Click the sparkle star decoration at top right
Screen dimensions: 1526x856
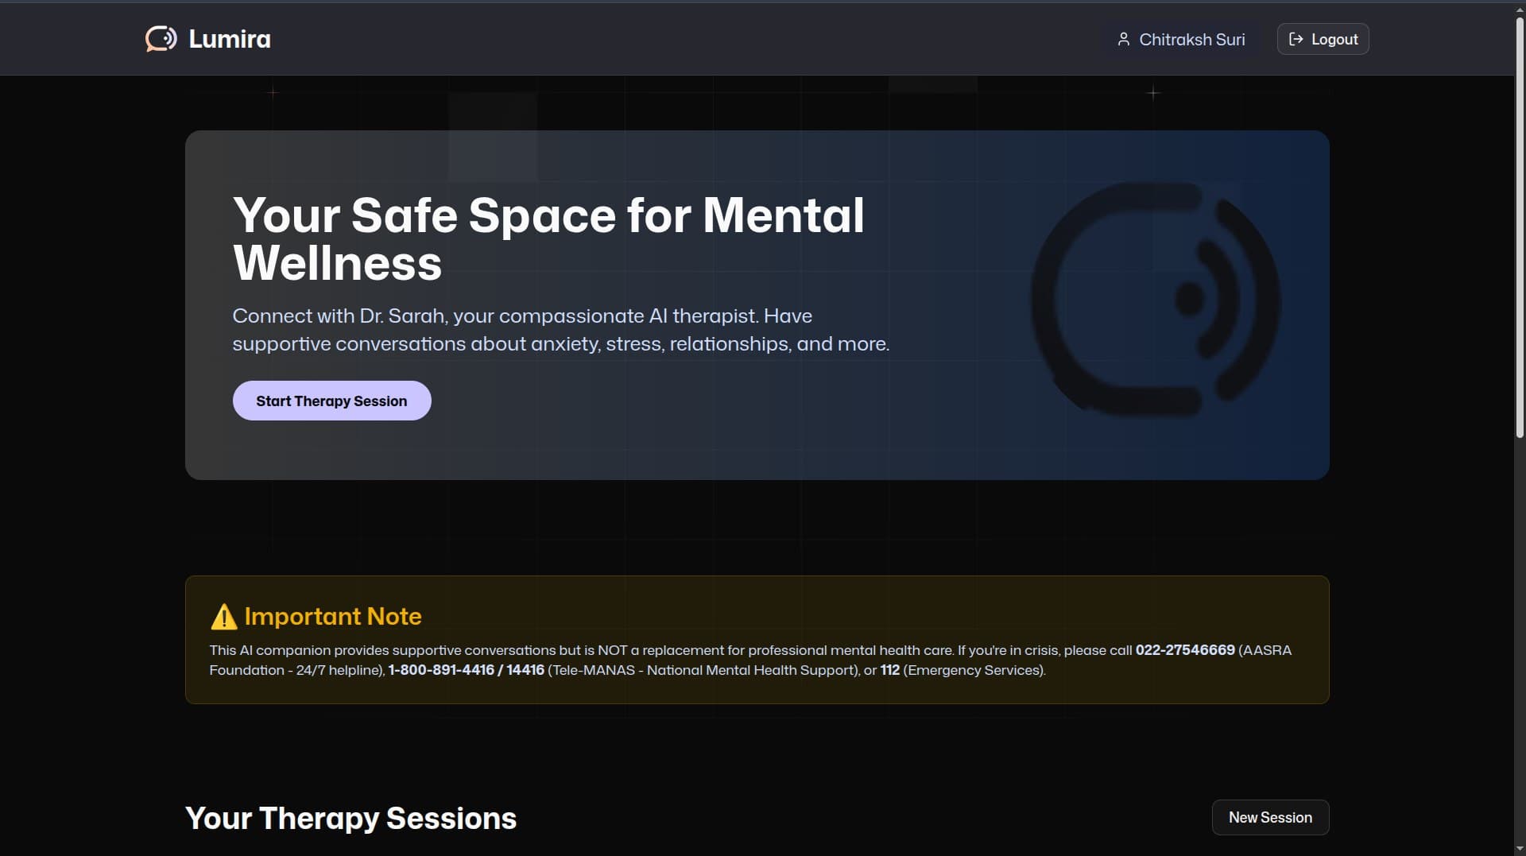click(x=1153, y=93)
